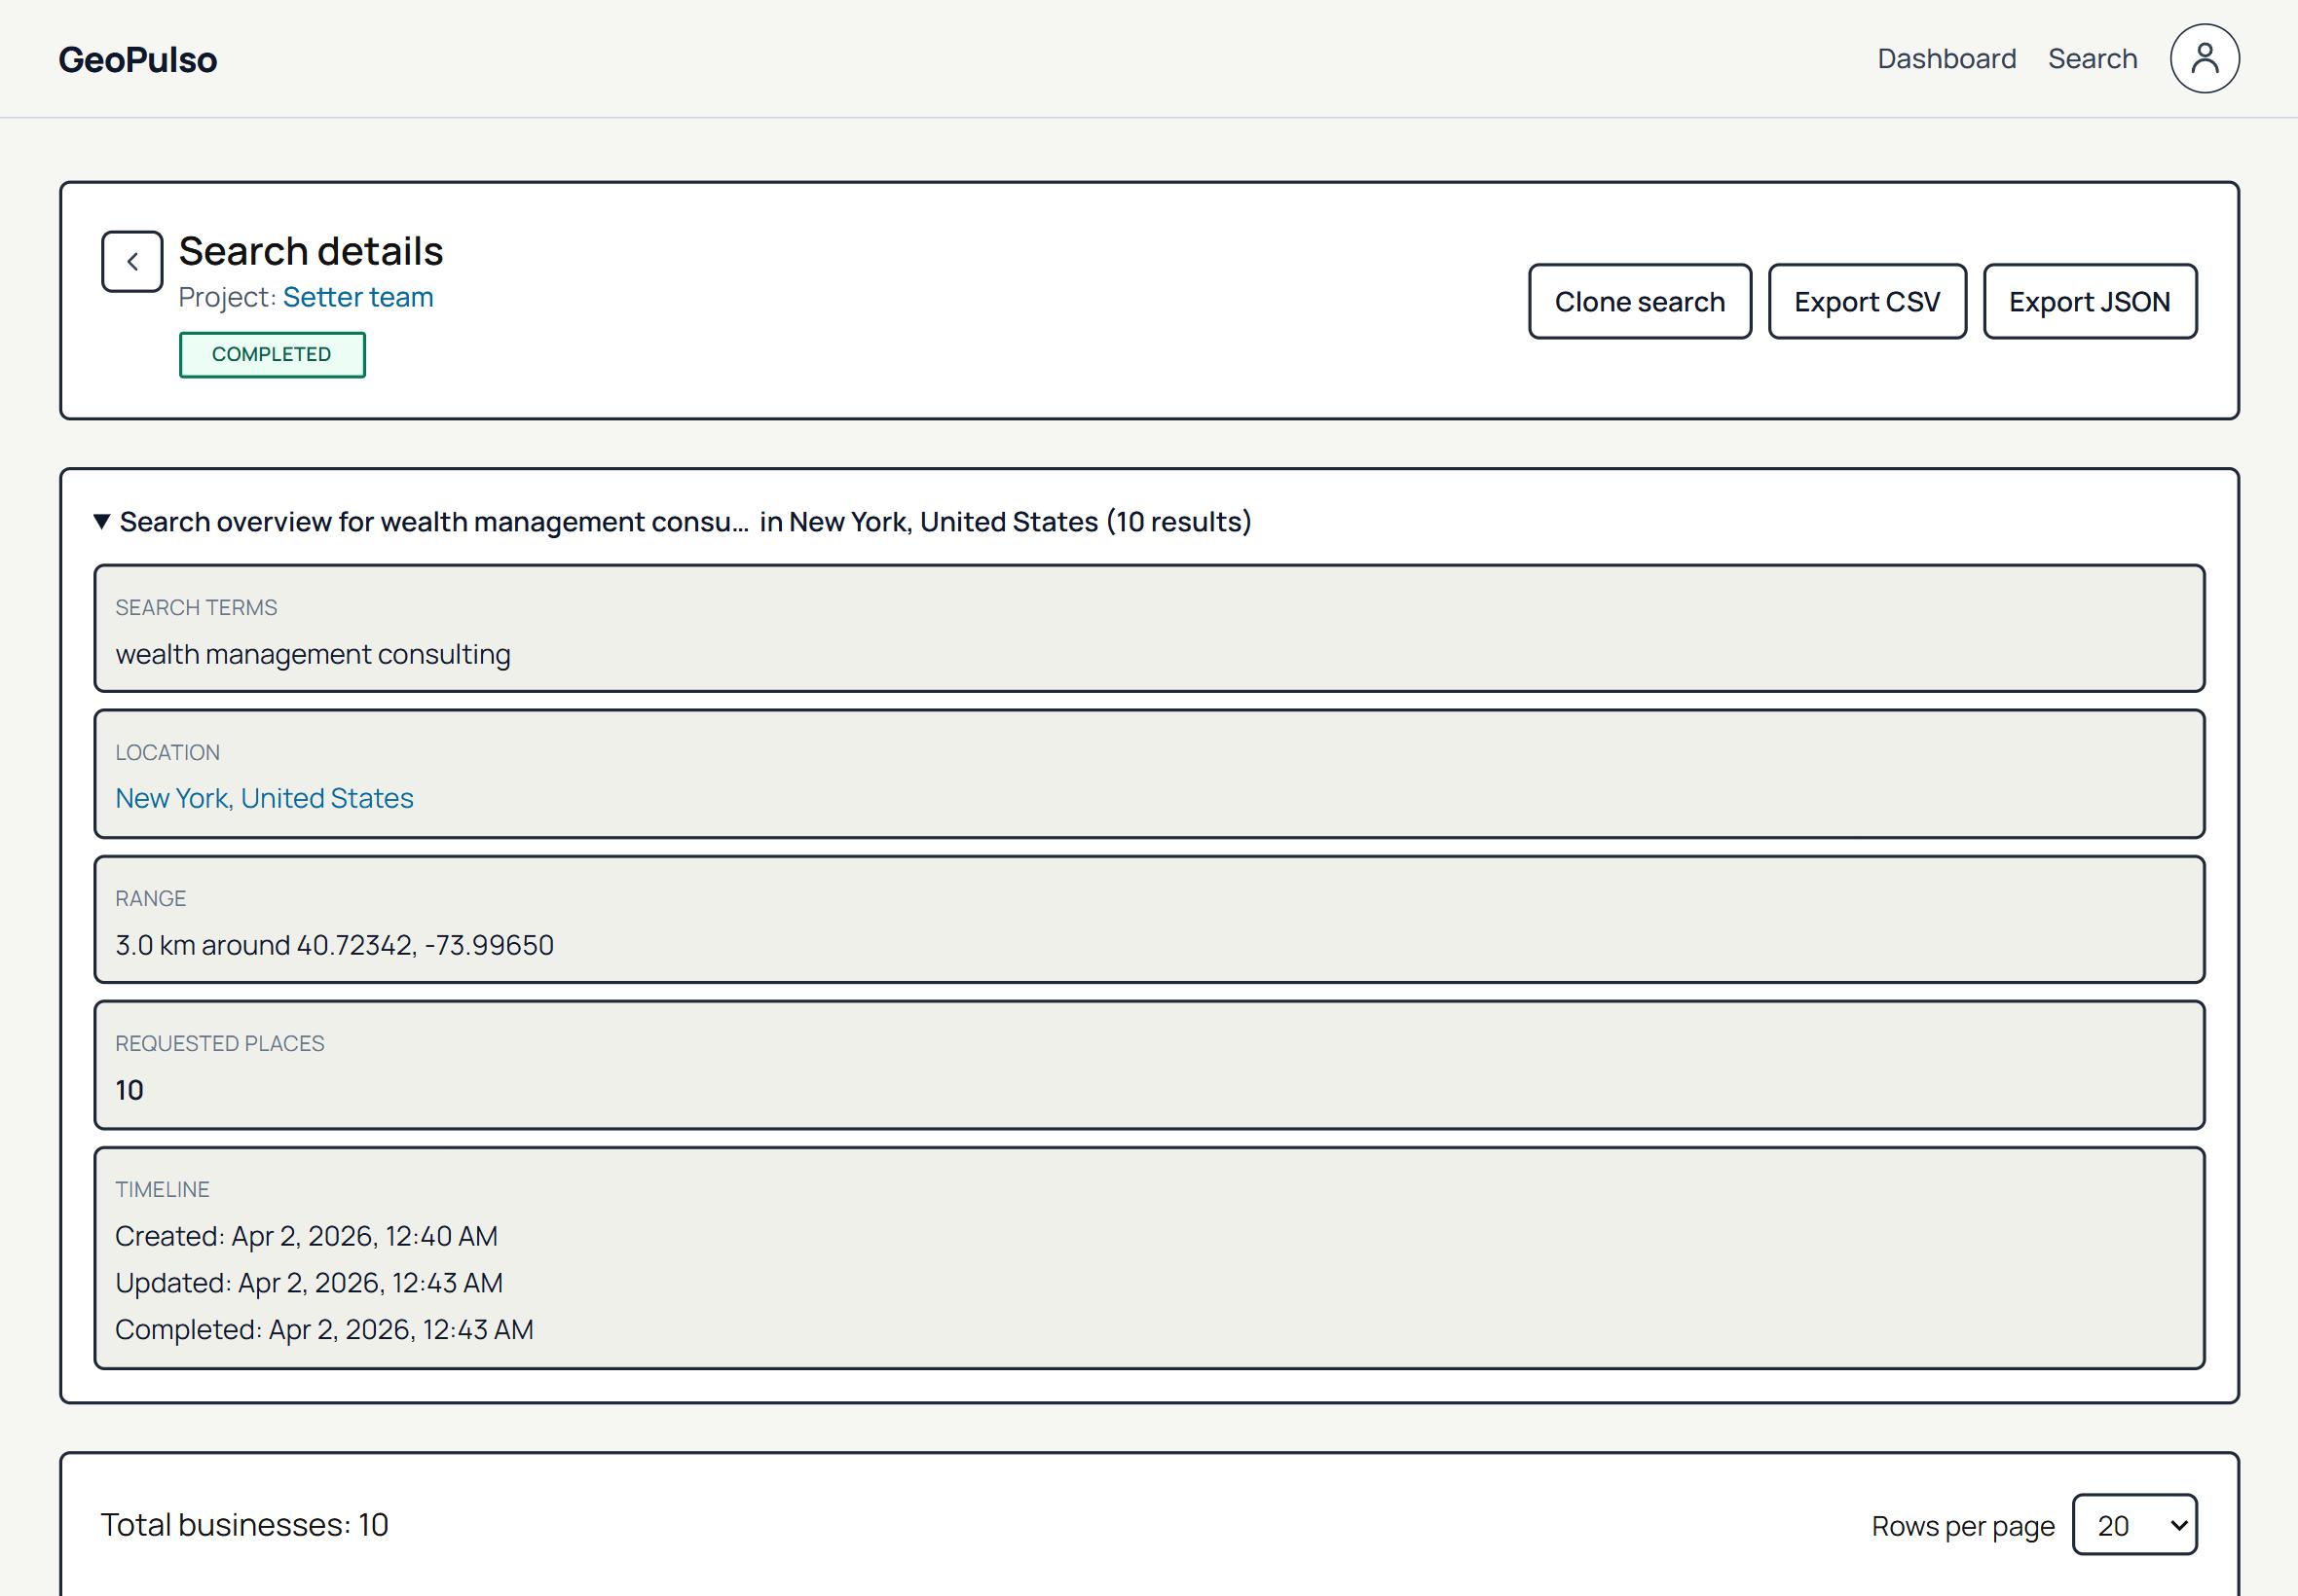Click the Rows per page label
The height and width of the screenshot is (1596, 2298).
(x=1963, y=1527)
